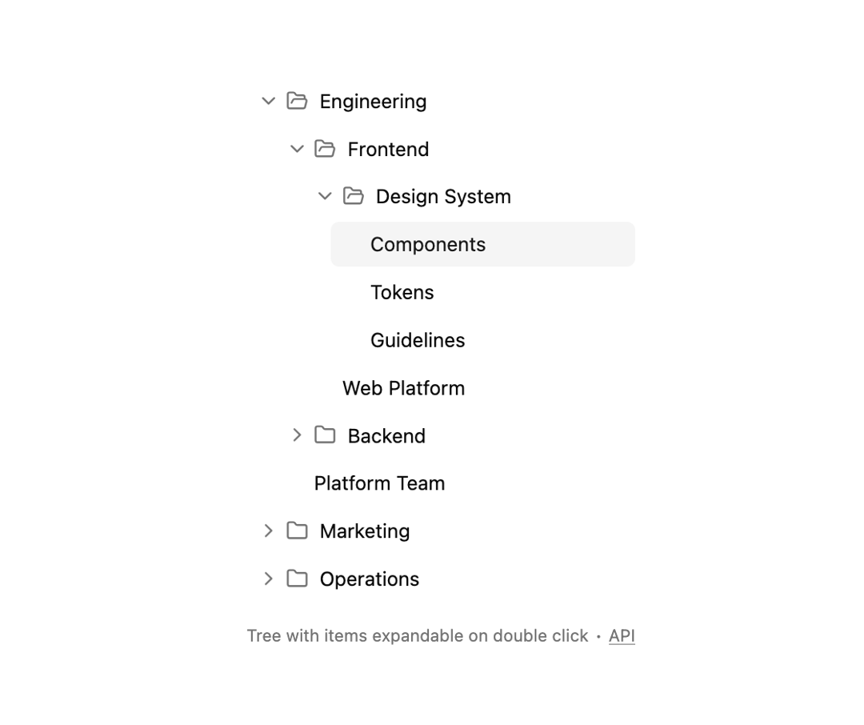Click the Operations folder icon

[x=297, y=579]
